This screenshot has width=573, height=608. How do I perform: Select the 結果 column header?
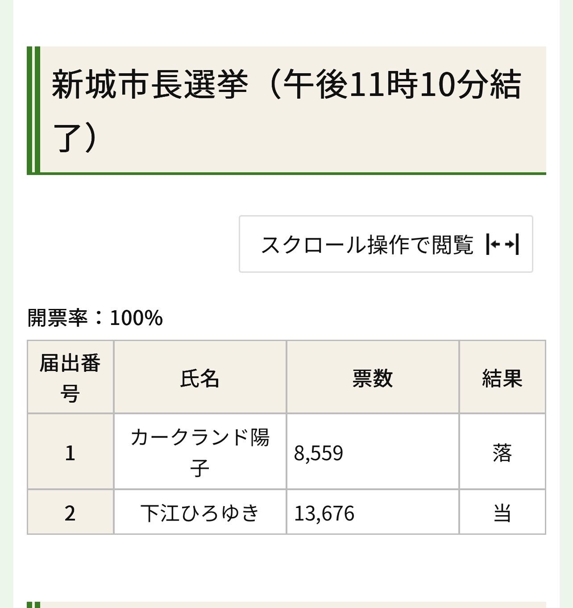click(502, 377)
